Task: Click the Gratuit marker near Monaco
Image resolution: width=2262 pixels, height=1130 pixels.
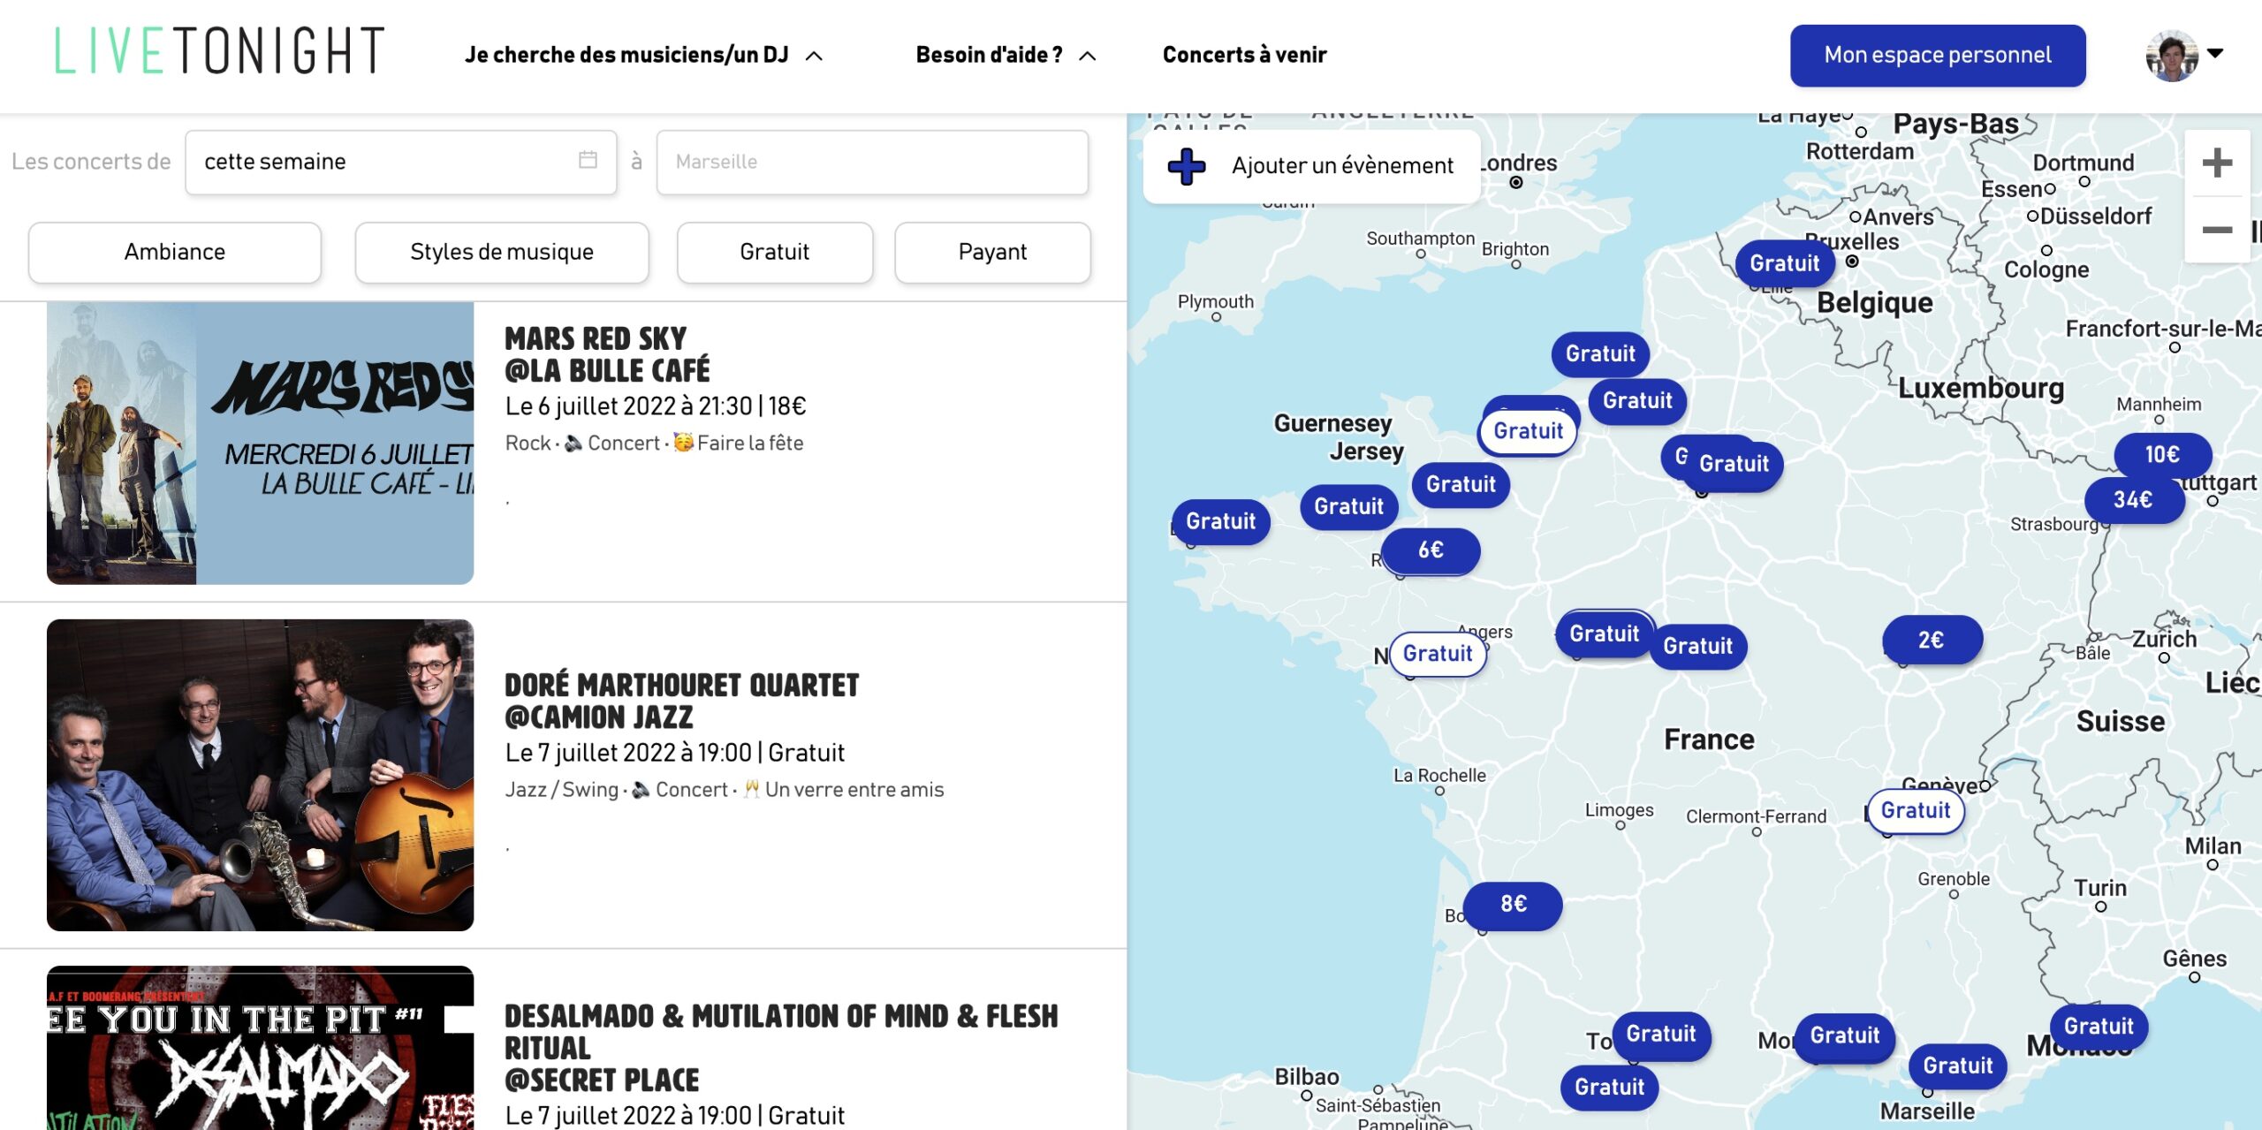Action: coord(2099,1027)
